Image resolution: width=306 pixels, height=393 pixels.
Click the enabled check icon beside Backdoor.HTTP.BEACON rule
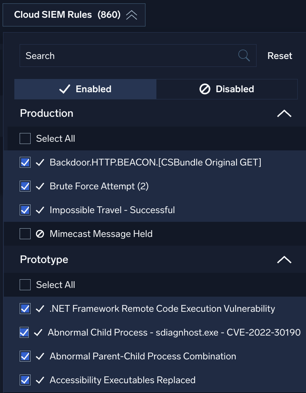[x=40, y=162]
